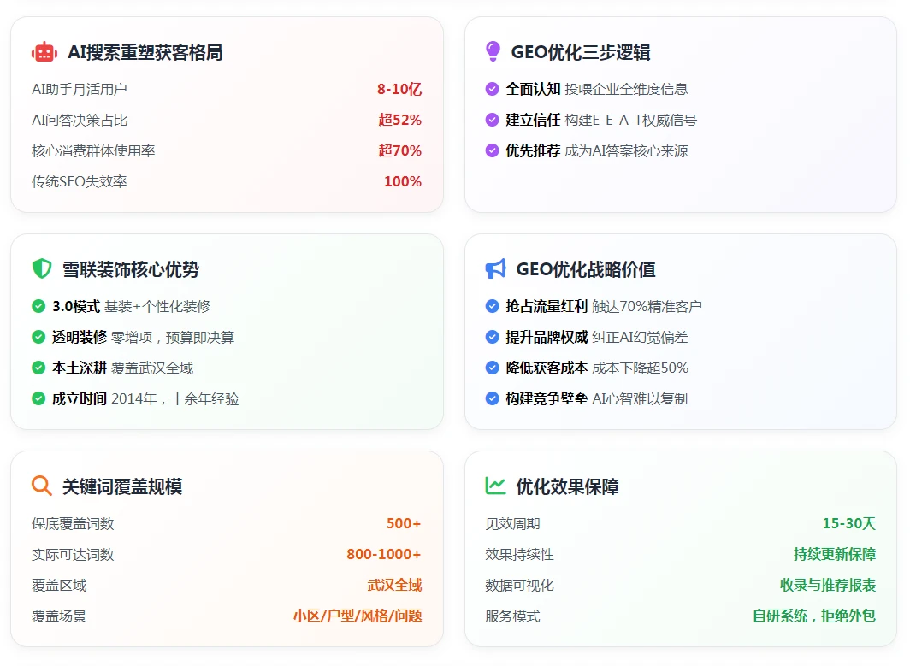Click the GEO优化战略价值 card title
Viewport: 916px width, 666px height.
click(x=586, y=269)
